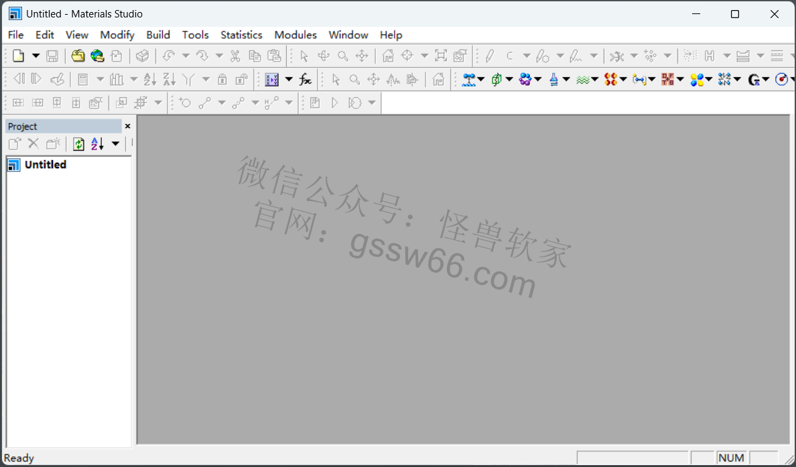The height and width of the screenshot is (467, 796).
Task: Open the View menu
Action: click(76, 35)
